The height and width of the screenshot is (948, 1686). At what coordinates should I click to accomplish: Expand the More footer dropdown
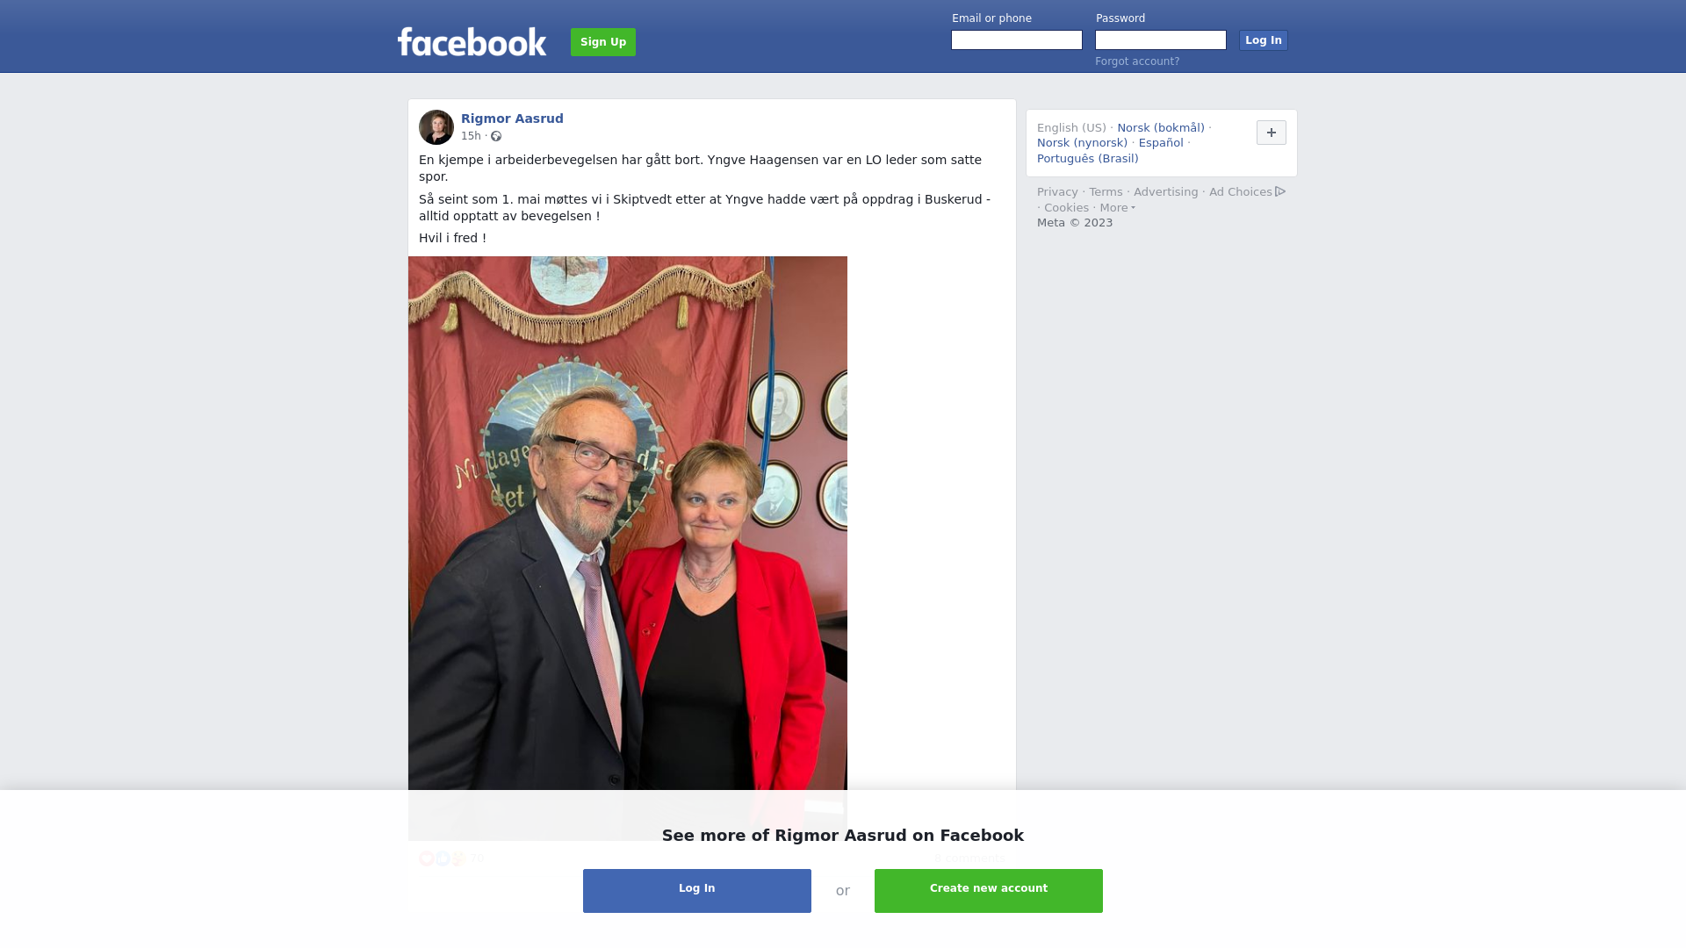[x=1117, y=208]
